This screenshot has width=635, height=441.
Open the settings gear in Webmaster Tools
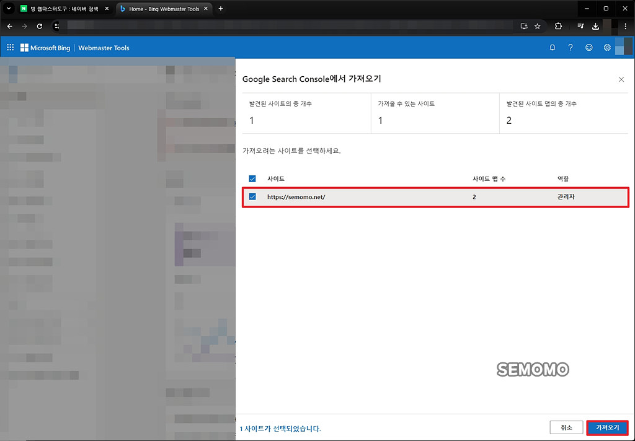click(607, 48)
